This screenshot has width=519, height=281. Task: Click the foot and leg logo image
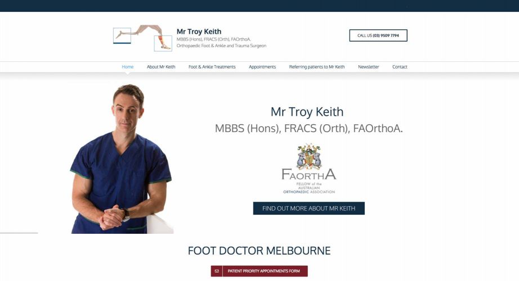coord(142,38)
